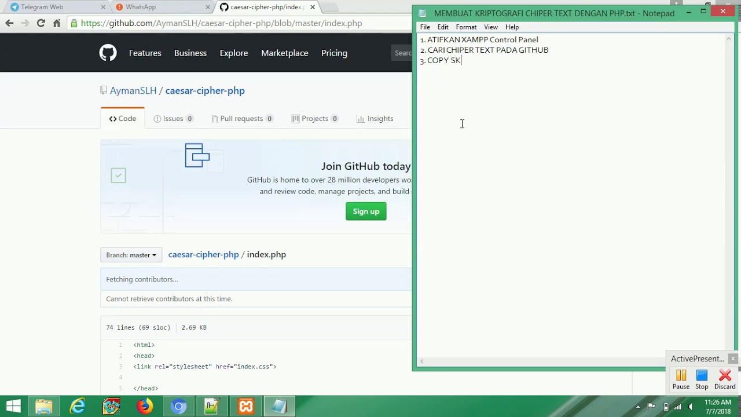Viewport: 741px width, 417px height.
Task: Open Notepad Edit menu
Action: coord(443,27)
